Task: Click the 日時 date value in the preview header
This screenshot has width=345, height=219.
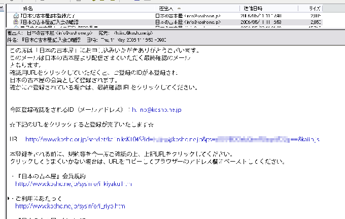Action: click(x=133, y=40)
